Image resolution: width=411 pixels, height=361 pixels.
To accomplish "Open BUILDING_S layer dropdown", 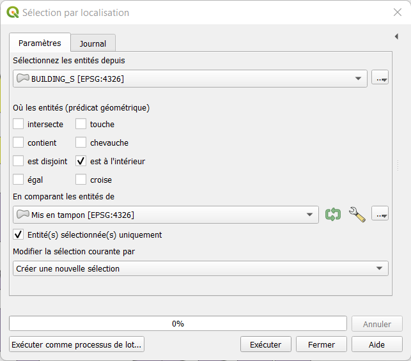I will click(x=190, y=79).
